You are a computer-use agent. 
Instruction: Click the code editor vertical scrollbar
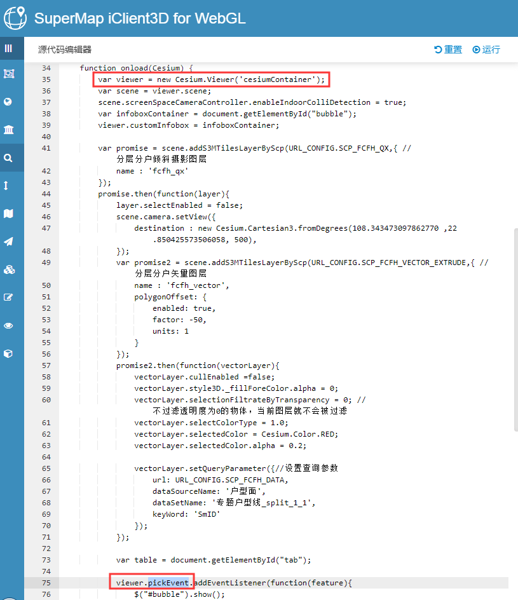point(516,330)
